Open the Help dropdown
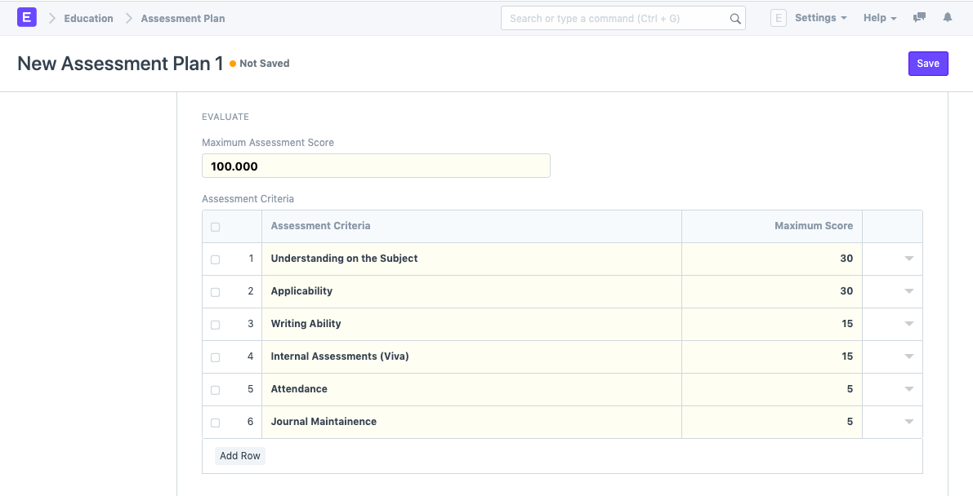 878,17
